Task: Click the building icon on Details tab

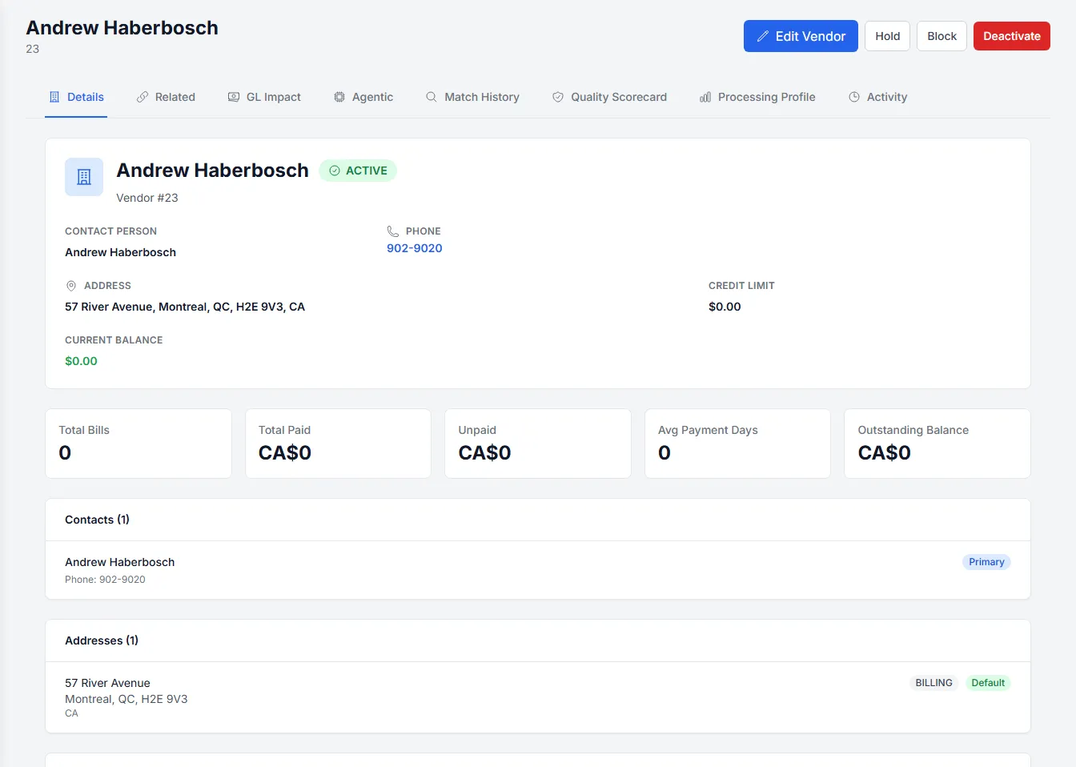Action: pyautogui.click(x=54, y=97)
